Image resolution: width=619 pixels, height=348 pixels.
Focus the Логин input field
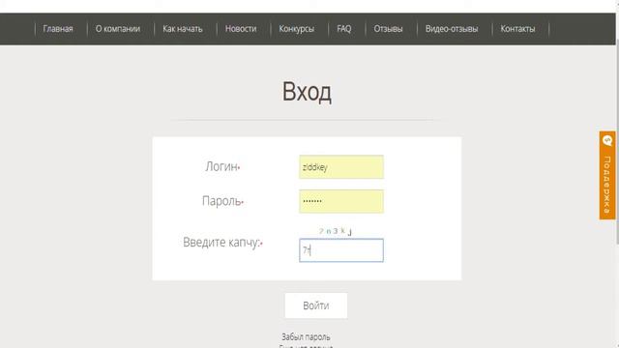(341, 167)
